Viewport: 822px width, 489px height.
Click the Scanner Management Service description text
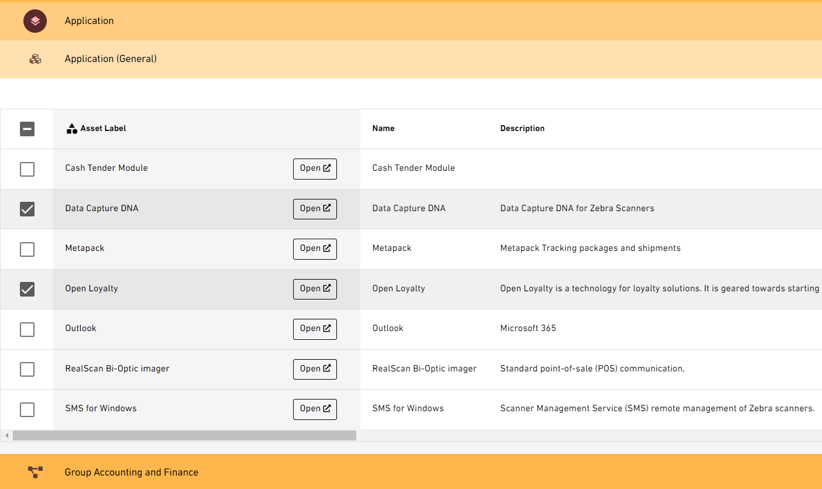658,408
